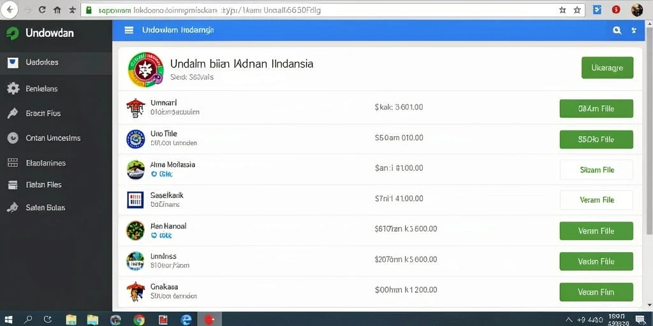Click the Han Hanoal round icon
This screenshot has height=326, width=653.
pos(135,230)
